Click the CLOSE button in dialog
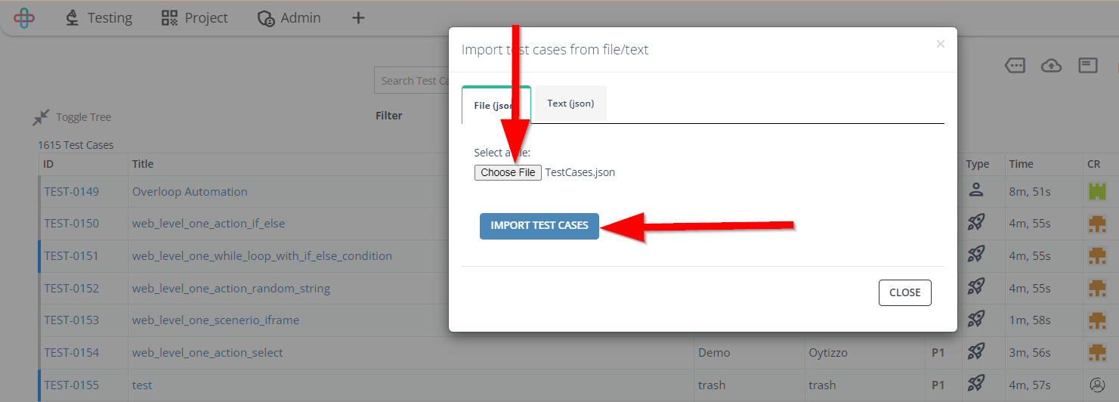 coord(905,292)
